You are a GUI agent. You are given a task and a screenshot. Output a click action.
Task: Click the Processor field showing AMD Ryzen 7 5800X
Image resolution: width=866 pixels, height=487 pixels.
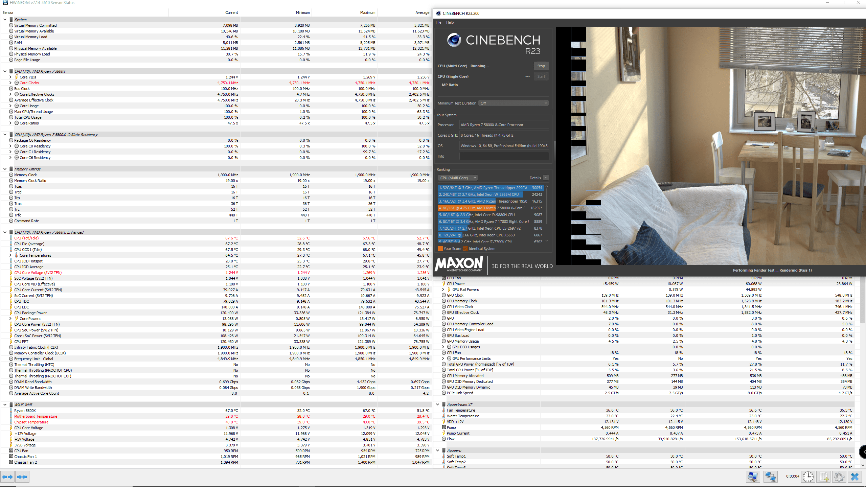pos(504,125)
